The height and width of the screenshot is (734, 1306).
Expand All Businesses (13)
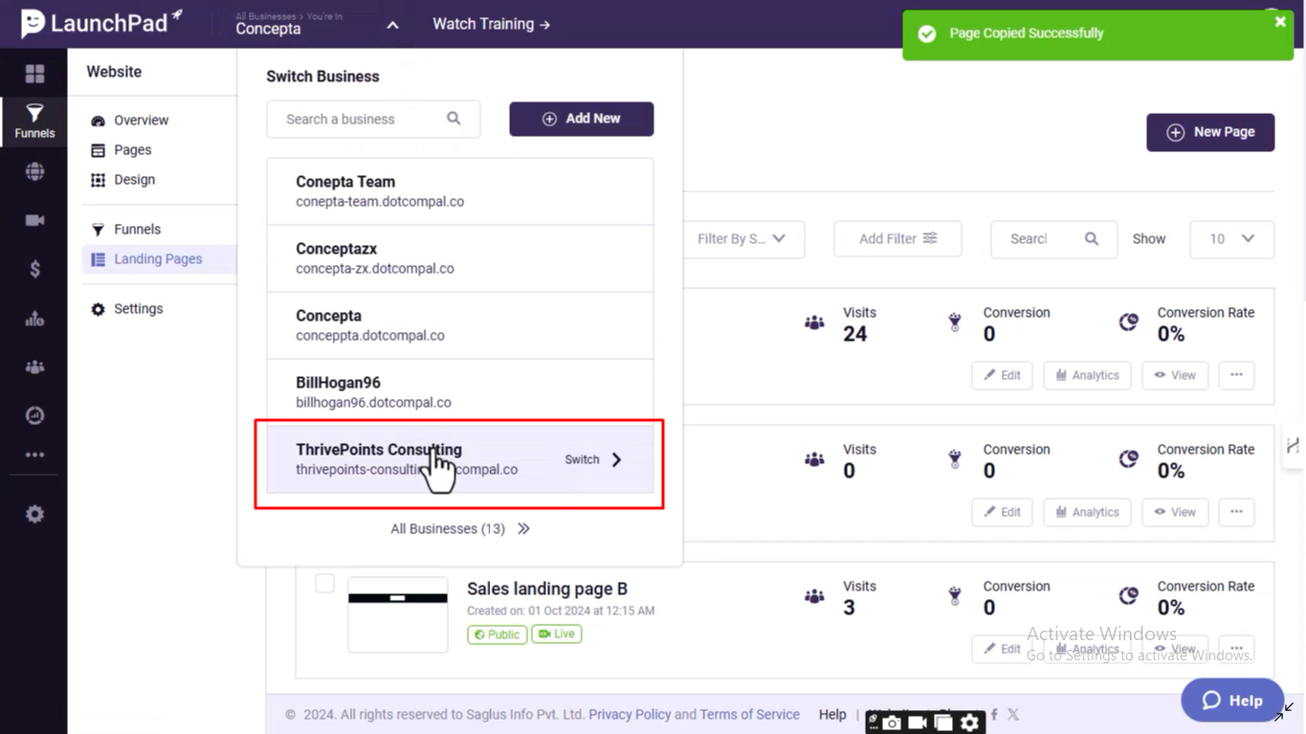(460, 528)
